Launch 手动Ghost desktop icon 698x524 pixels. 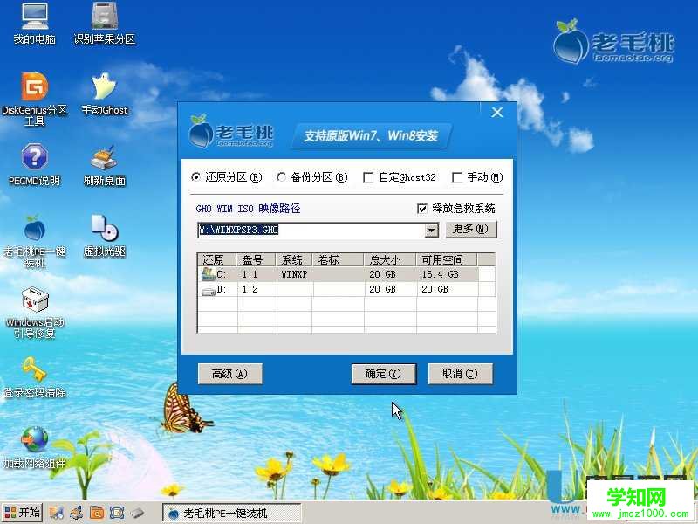click(104, 94)
